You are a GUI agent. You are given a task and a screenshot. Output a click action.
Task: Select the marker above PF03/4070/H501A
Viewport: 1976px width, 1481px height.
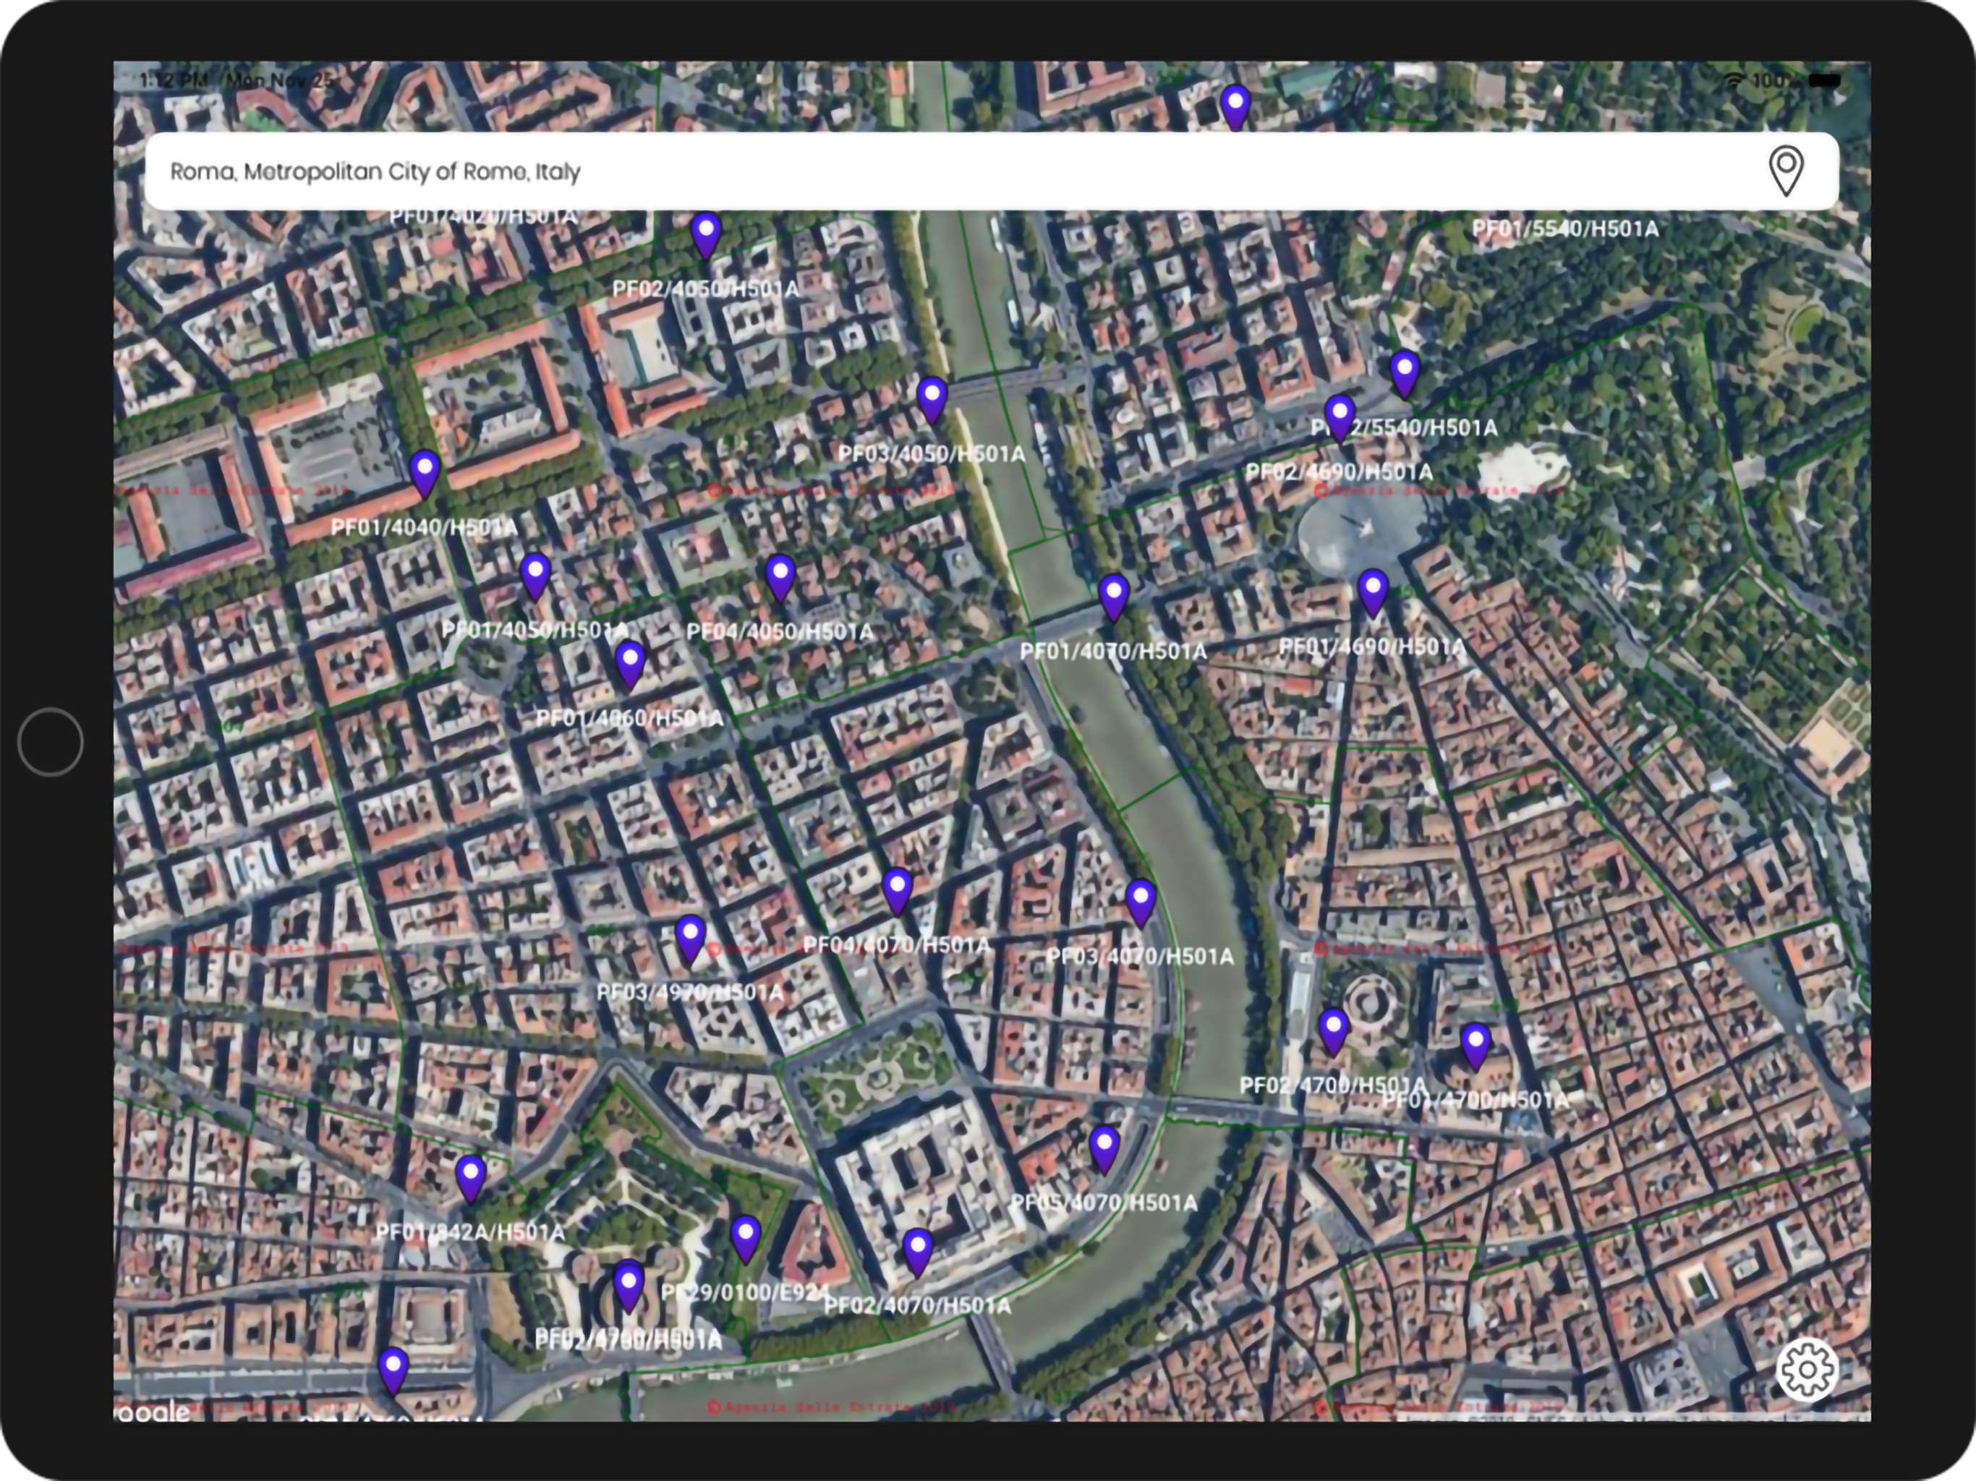tap(1140, 900)
